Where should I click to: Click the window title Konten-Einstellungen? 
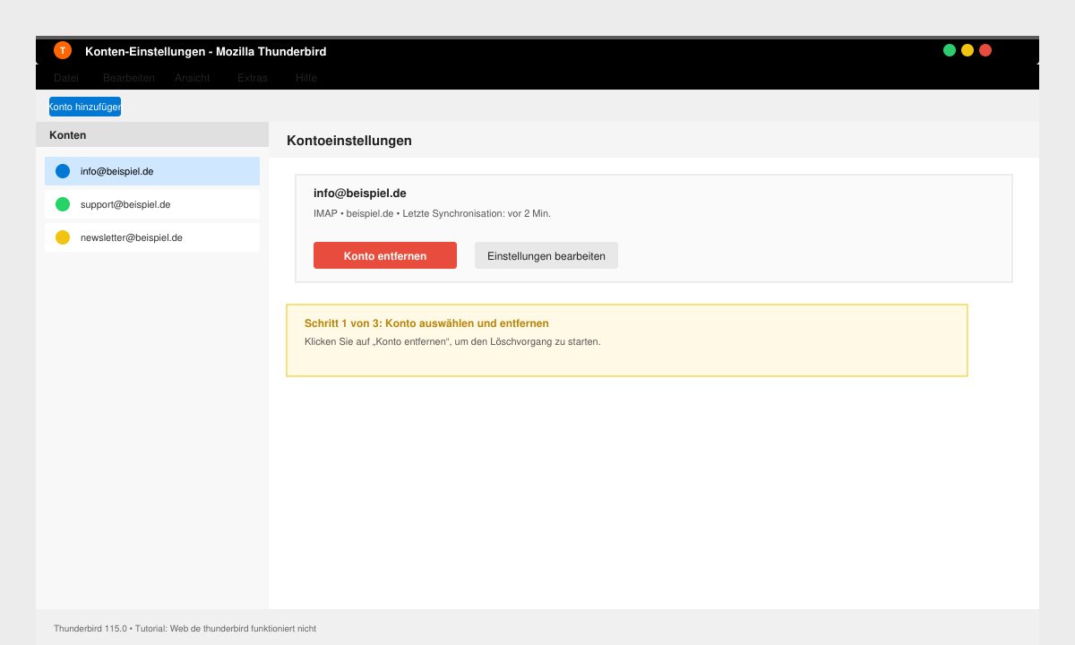click(x=206, y=51)
